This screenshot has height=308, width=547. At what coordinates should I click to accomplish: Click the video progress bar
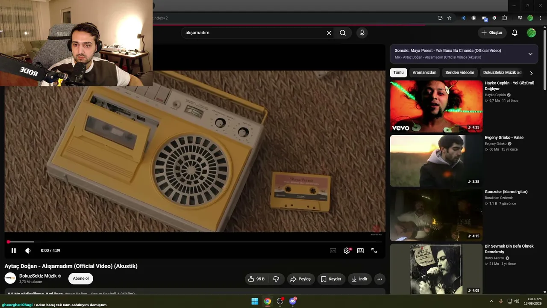[x=195, y=242]
